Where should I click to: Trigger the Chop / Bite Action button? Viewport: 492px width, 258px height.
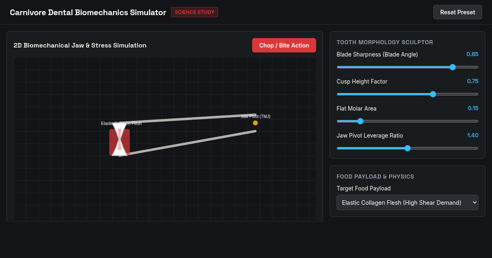tap(284, 45)
